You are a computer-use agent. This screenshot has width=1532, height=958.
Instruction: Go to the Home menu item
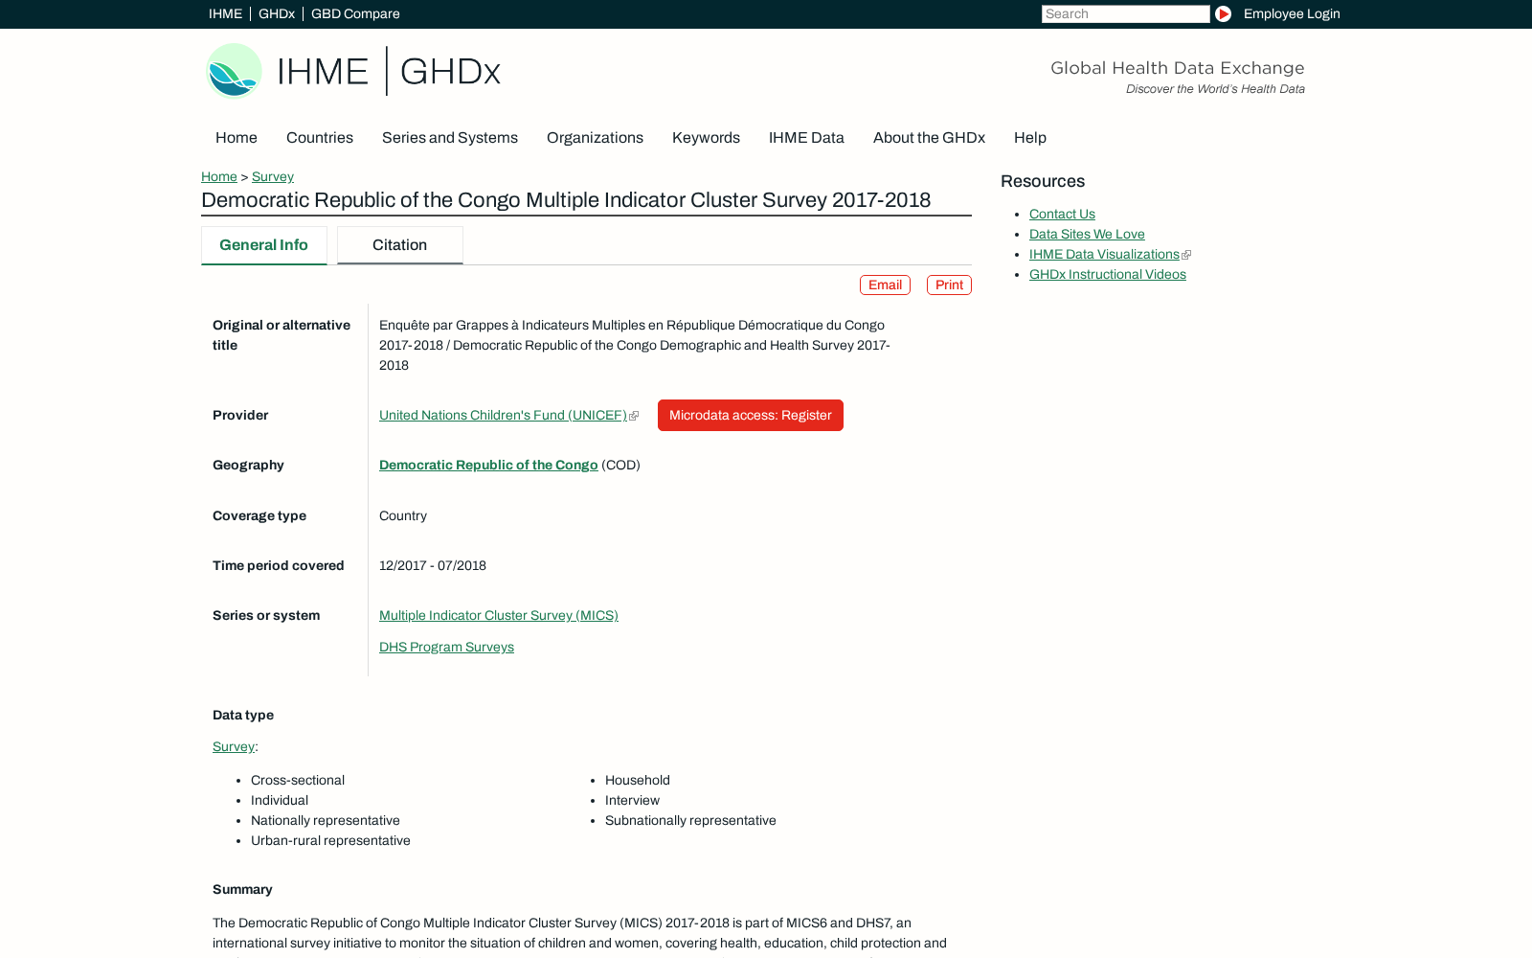point(237,138)
